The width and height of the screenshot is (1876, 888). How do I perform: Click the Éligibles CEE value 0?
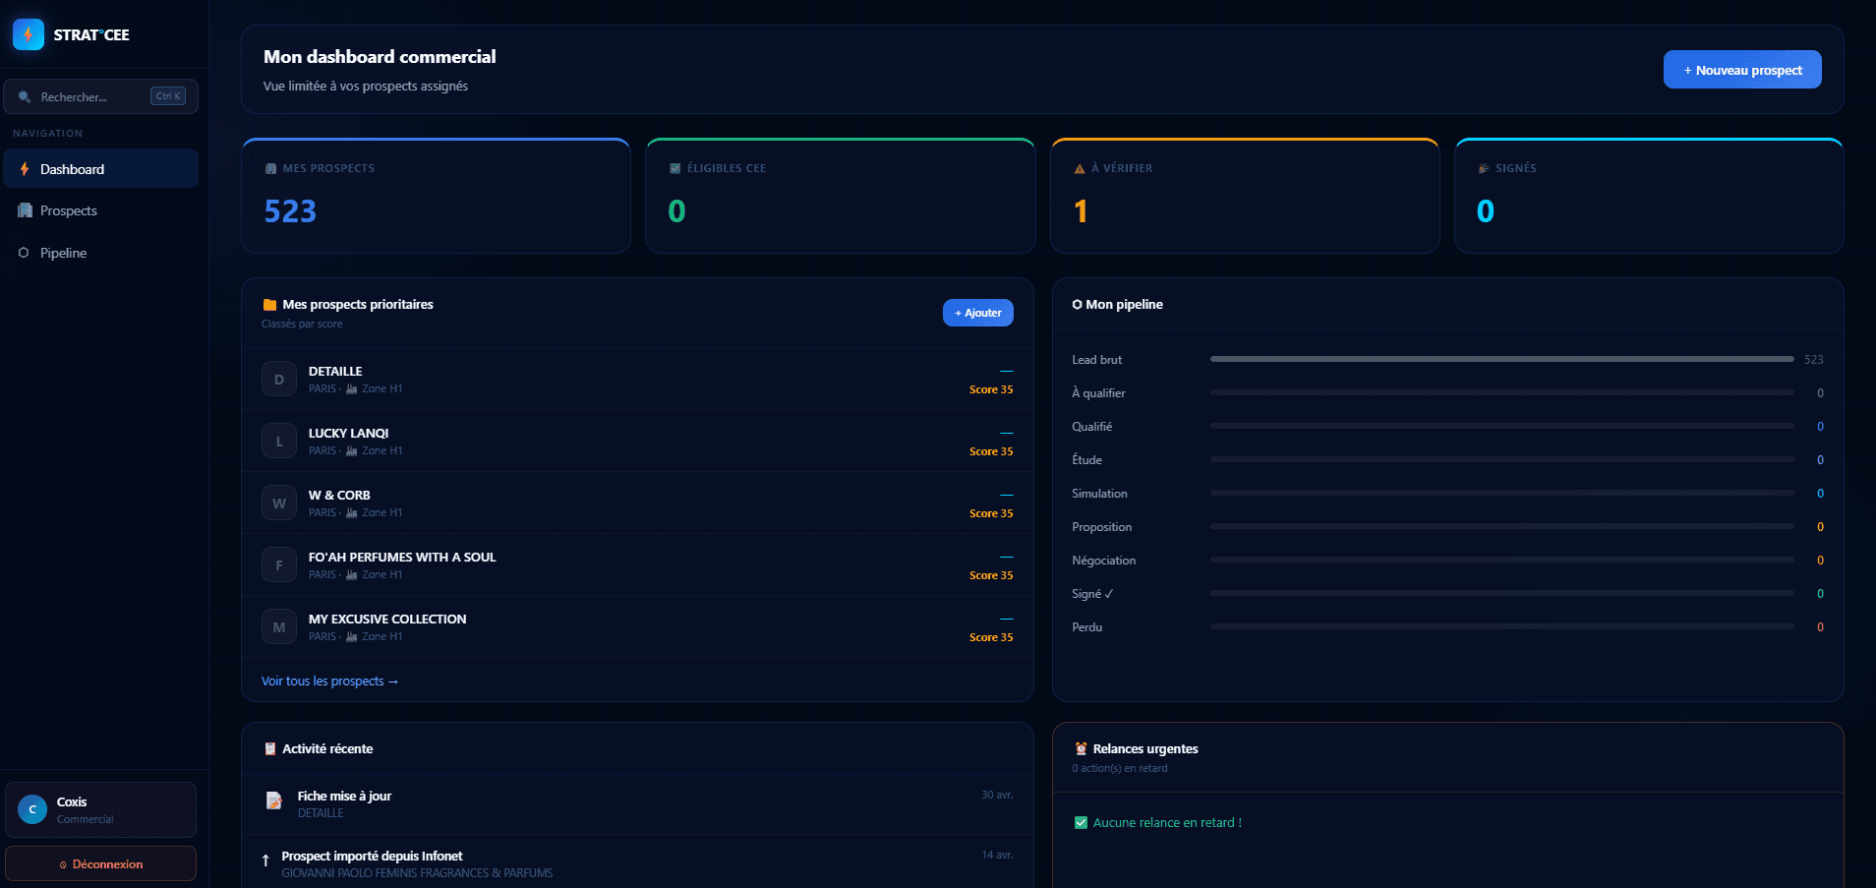pos(676,211)
